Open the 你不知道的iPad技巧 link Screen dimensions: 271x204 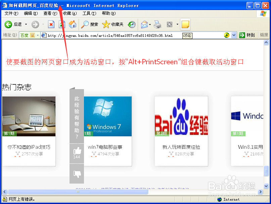coord(29,147)
